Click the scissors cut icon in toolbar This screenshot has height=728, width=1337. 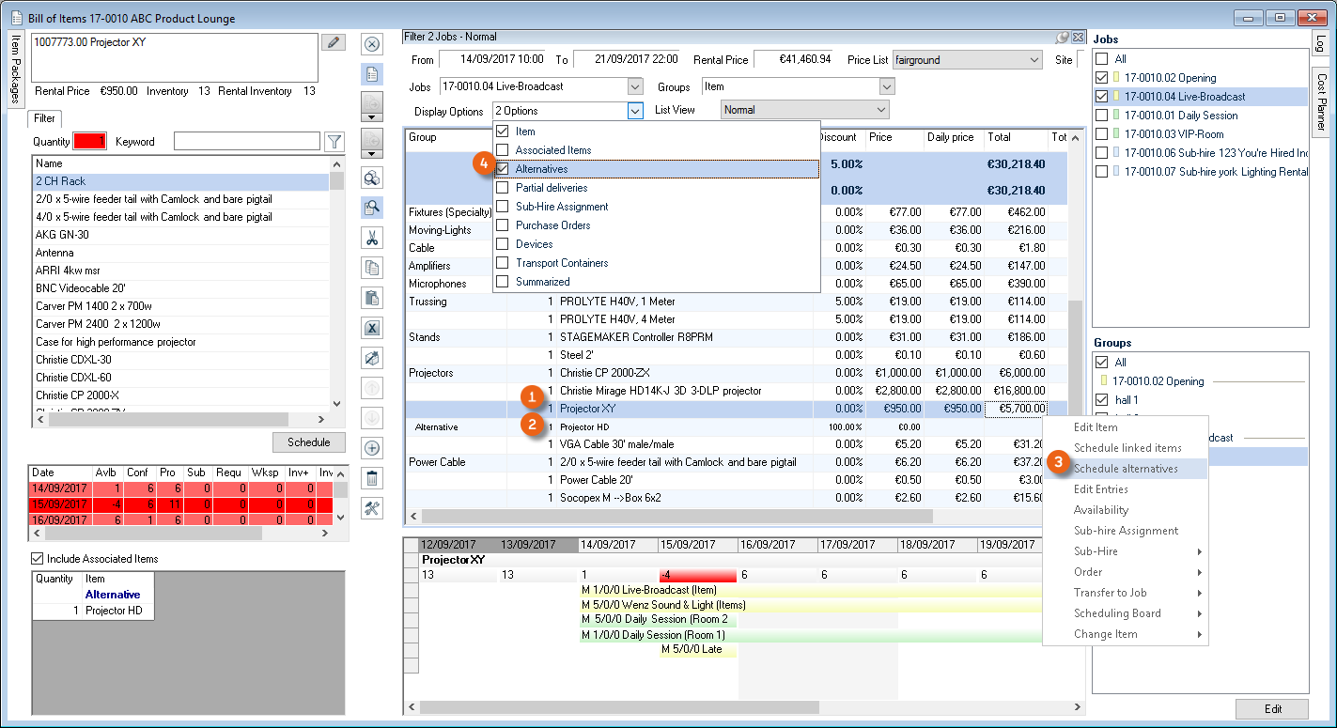tap(371, 238)
